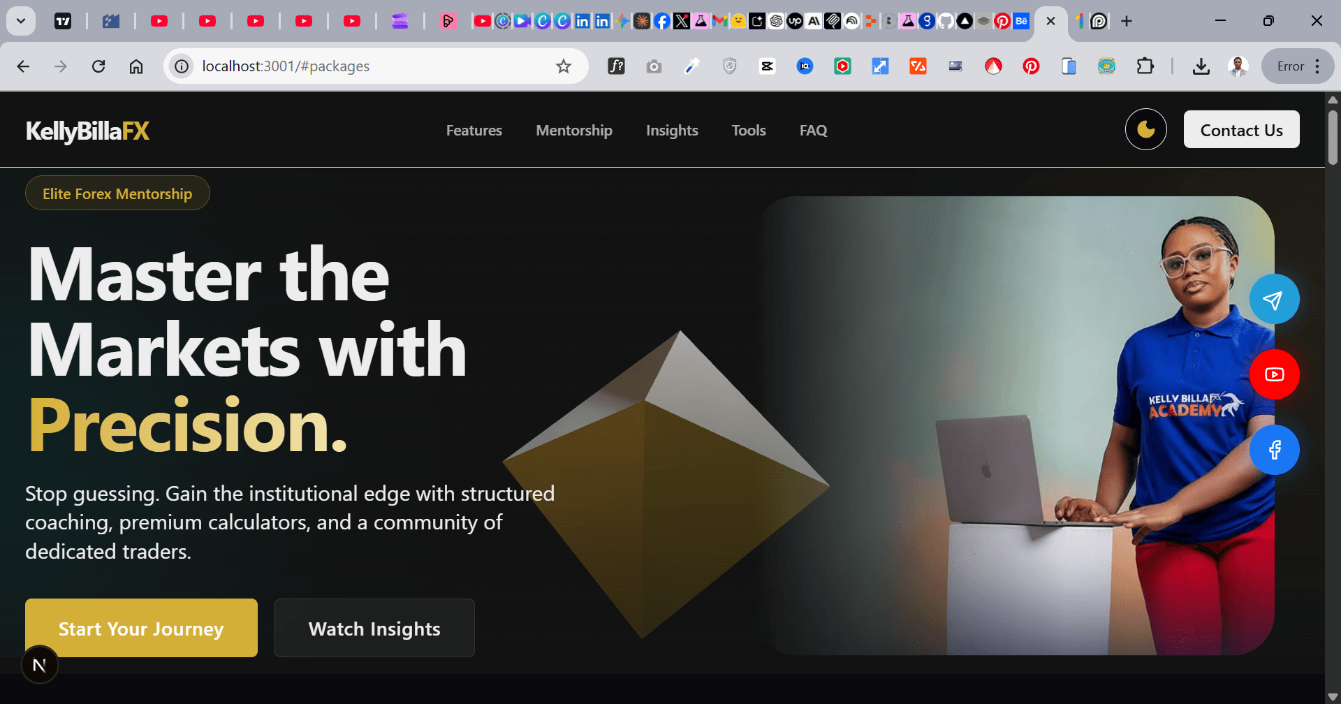The height and width of the screenshot is (704, 1341).
Task: Switch to the ChatGPT tab
Action: (x=776, y=21)
